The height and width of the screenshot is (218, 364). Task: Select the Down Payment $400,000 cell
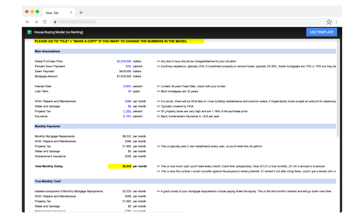point(125,71)
